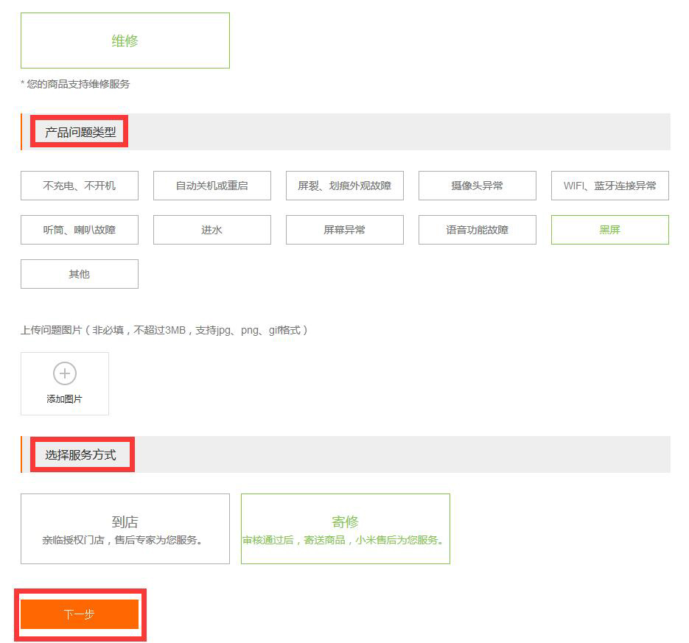Select 语音功能故障 option

(x=478, y=230)
